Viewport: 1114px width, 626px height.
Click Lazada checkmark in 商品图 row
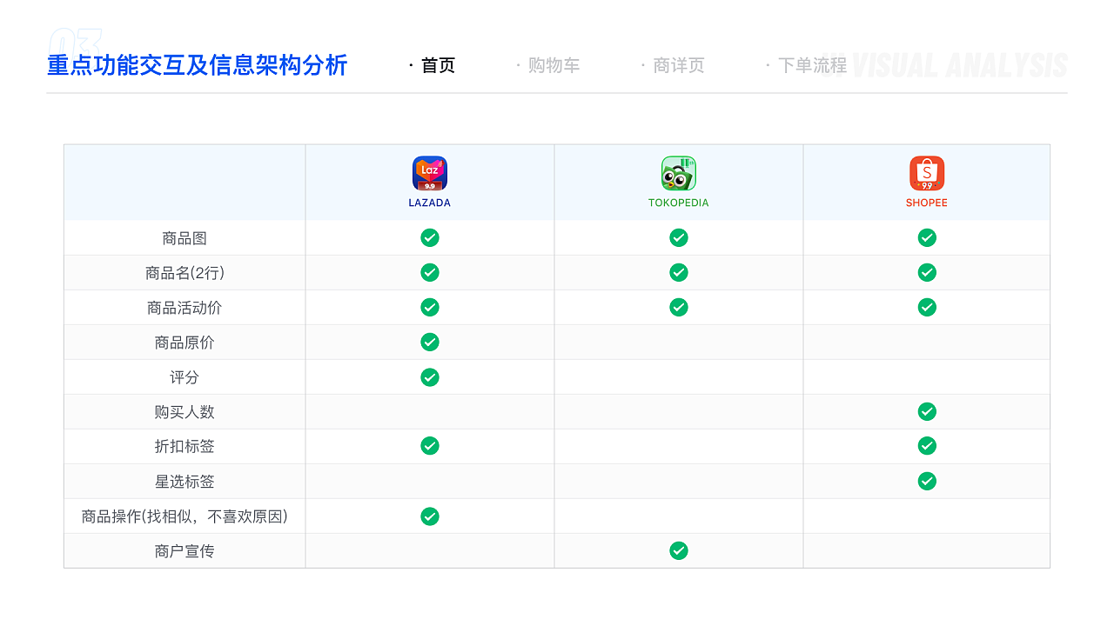(x=430, y=237)
